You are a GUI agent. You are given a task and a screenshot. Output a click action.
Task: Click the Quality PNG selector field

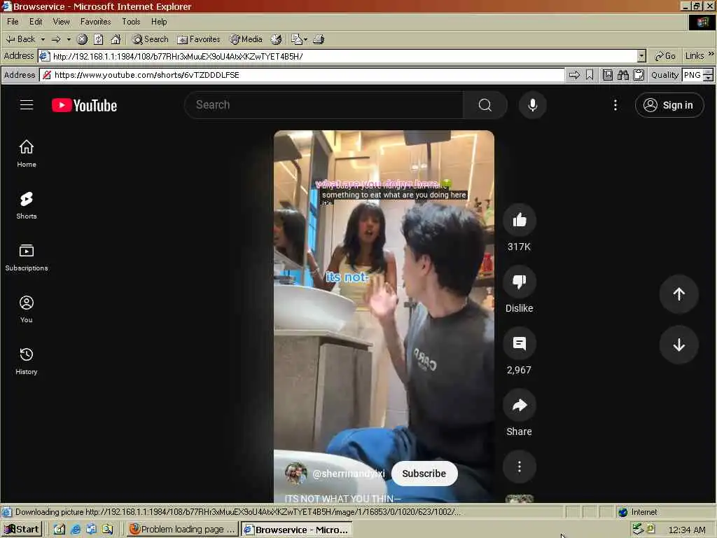[x=692, y=75]
